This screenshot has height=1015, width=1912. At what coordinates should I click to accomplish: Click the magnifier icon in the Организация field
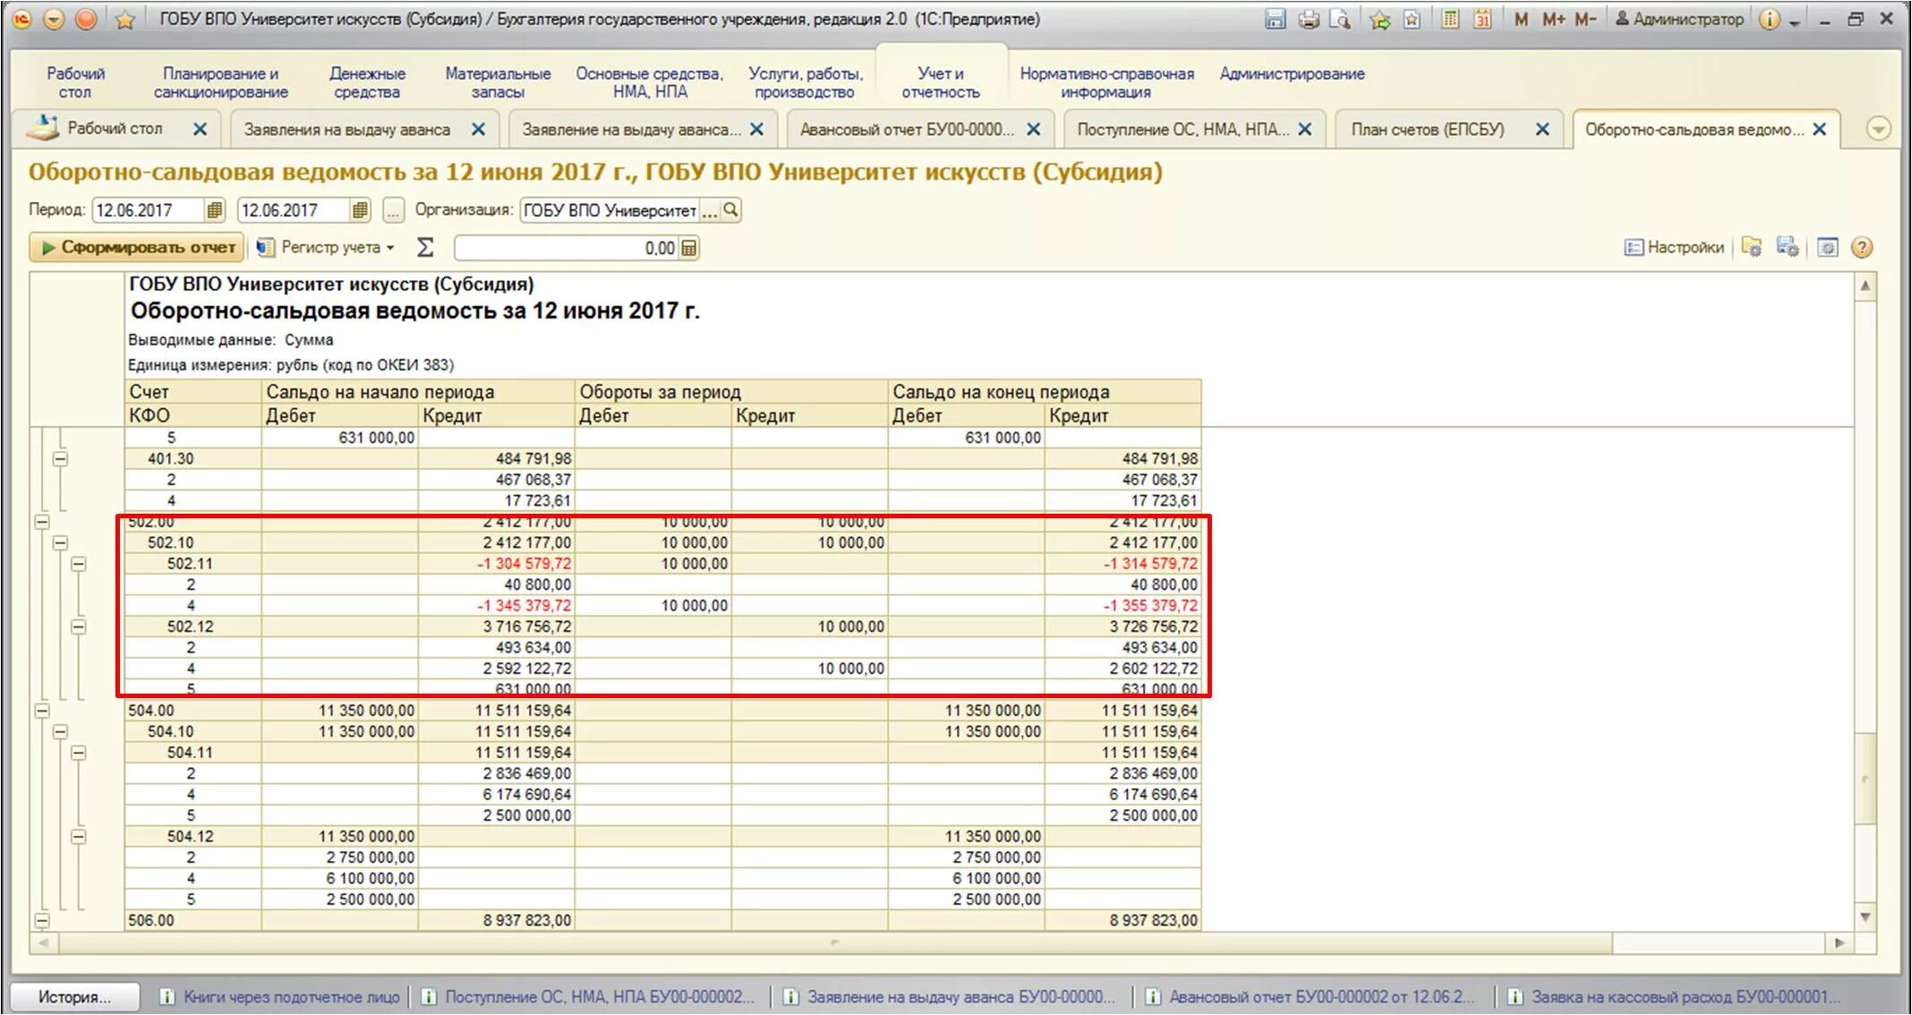tap(731, 210)
